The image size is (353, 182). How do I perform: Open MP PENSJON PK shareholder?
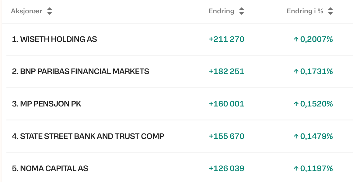pyautogui.click(x=47, y=104)
